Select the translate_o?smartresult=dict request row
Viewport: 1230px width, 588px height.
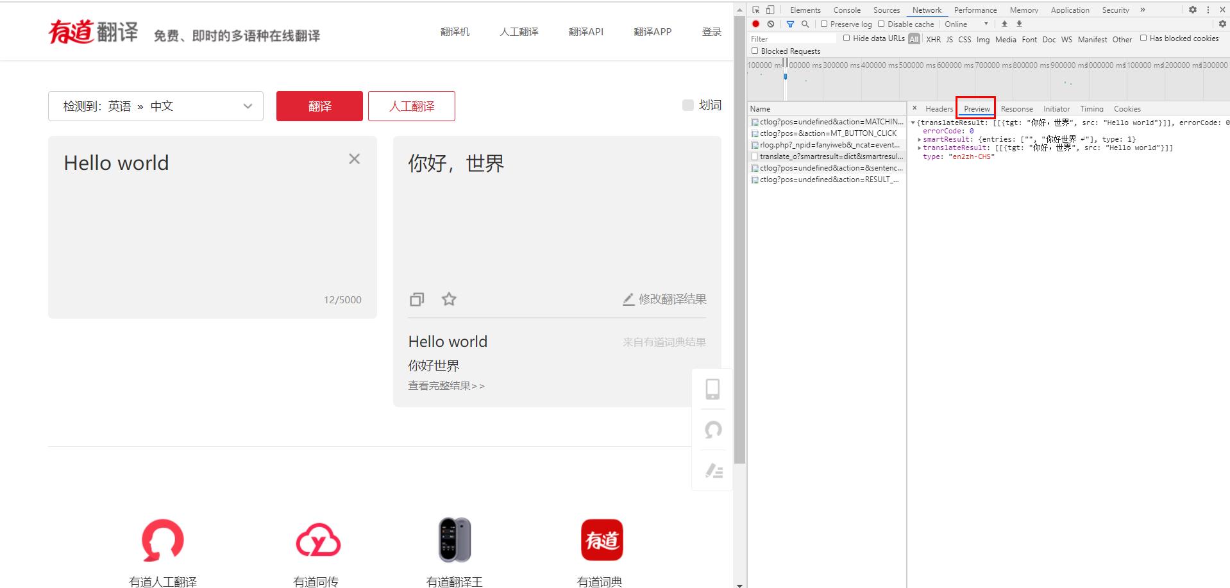click(827, 156)
